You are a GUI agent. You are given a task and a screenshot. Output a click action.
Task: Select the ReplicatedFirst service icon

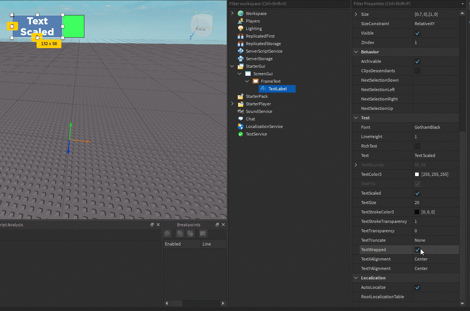pos(240,36)
